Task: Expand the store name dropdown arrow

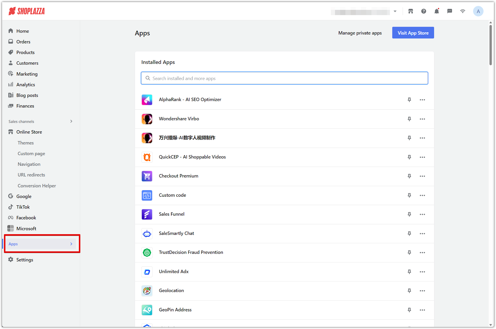Action: pos(395,11)
